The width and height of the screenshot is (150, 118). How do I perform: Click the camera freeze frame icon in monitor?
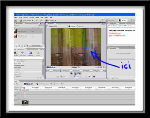(89, 77)
